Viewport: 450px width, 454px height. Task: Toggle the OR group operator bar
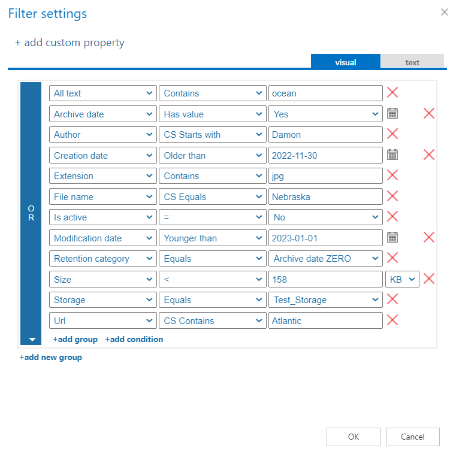[31, 212]
